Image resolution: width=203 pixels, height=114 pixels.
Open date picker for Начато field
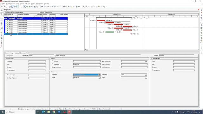click(99, 61)
